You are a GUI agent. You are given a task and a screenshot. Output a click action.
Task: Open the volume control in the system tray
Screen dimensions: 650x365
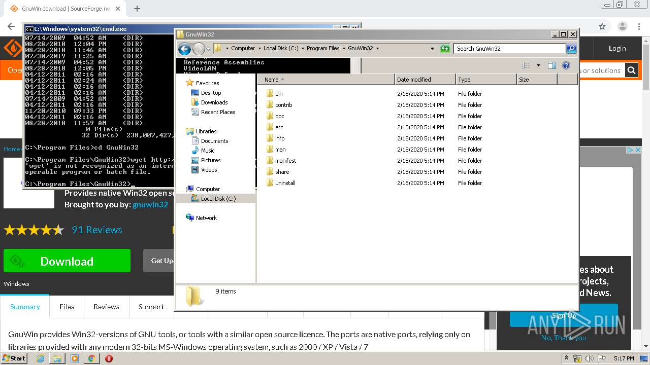coord(590,358)
